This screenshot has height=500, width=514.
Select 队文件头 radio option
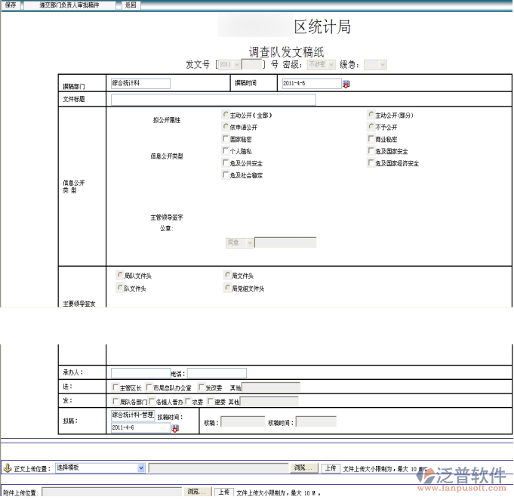pyautogui.click(x=120, y=288)
